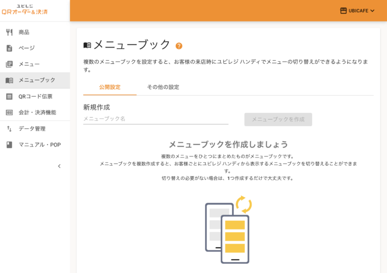The height and width of the screenshot is (273, 387).
Task: Open 商品 in the sidebar
Action: 35,32
